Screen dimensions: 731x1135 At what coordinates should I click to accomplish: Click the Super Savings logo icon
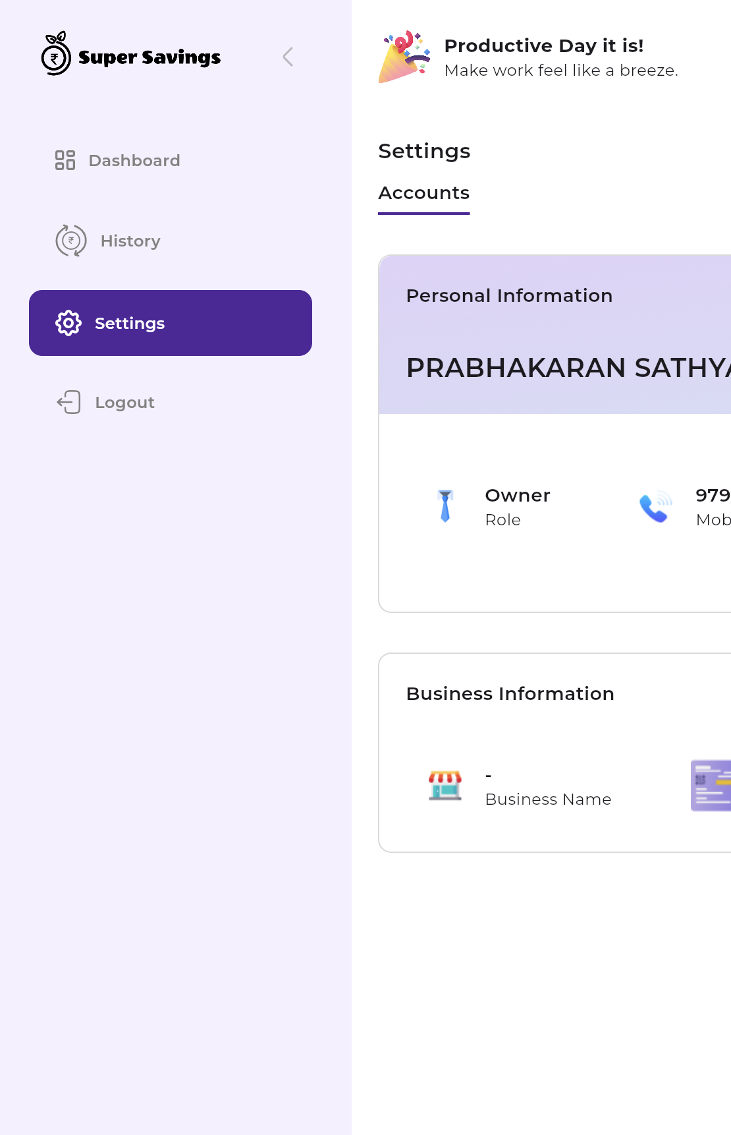tap(56, 54)
